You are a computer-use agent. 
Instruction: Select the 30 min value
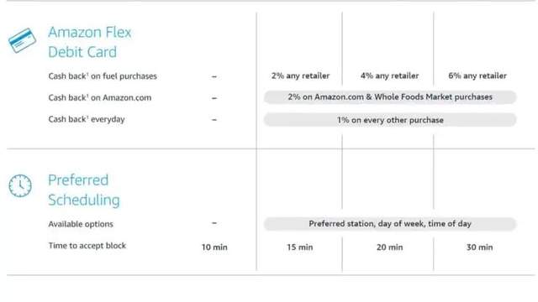[480, 247]
